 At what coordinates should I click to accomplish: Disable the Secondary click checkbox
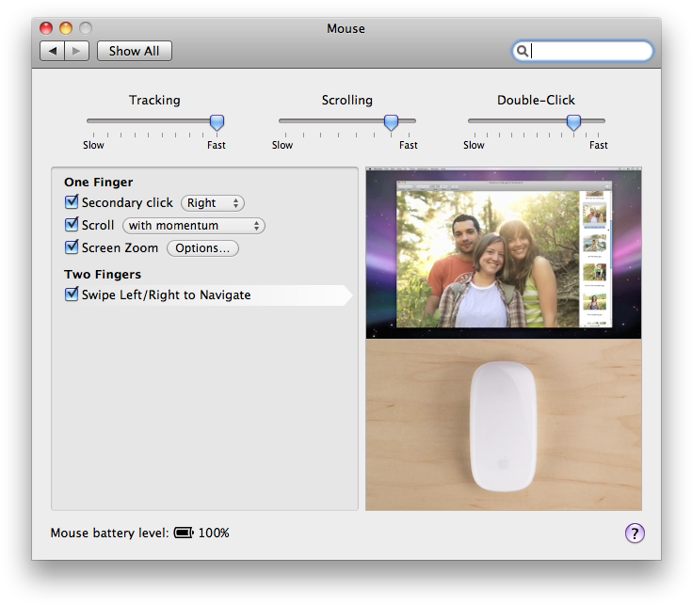click(72, 202)
